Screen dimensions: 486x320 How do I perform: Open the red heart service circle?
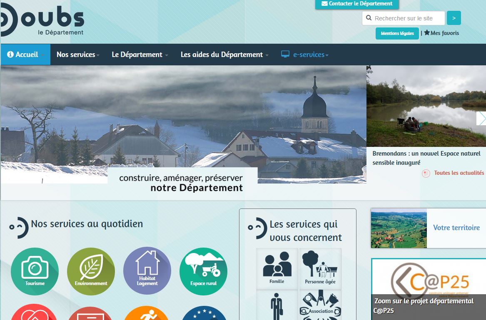tap(35, 312)
